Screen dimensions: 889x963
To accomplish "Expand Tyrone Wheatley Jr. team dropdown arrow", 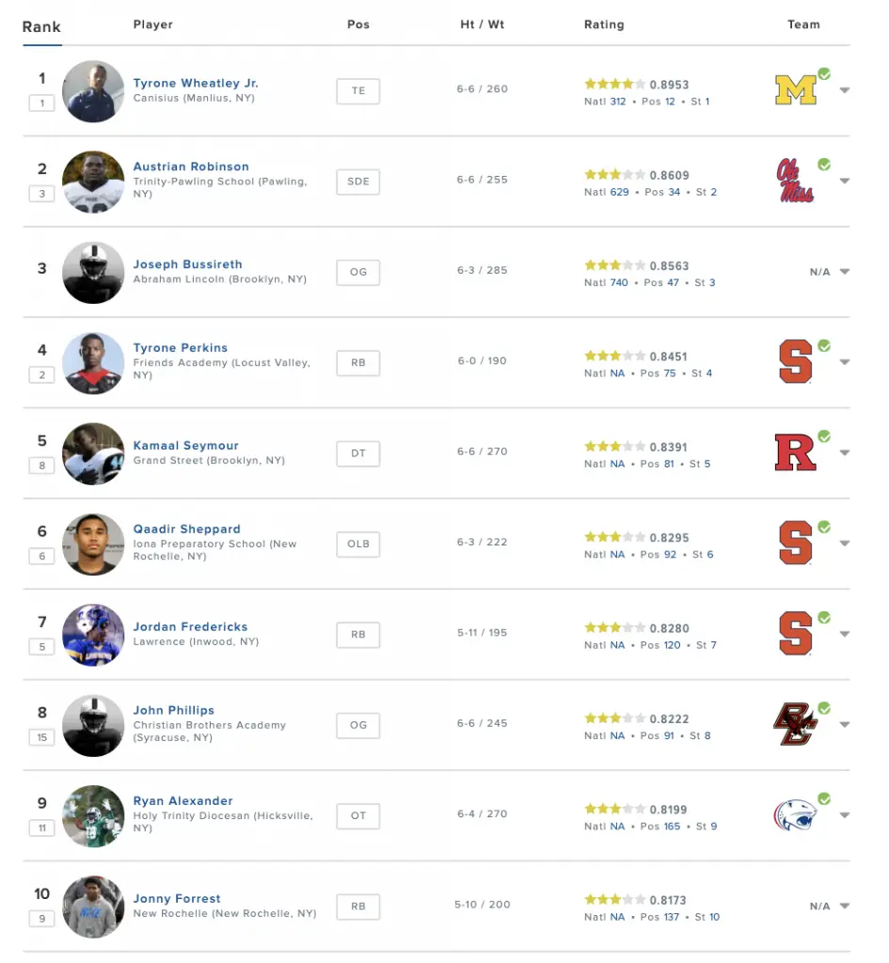I will (x=845, y=90).
